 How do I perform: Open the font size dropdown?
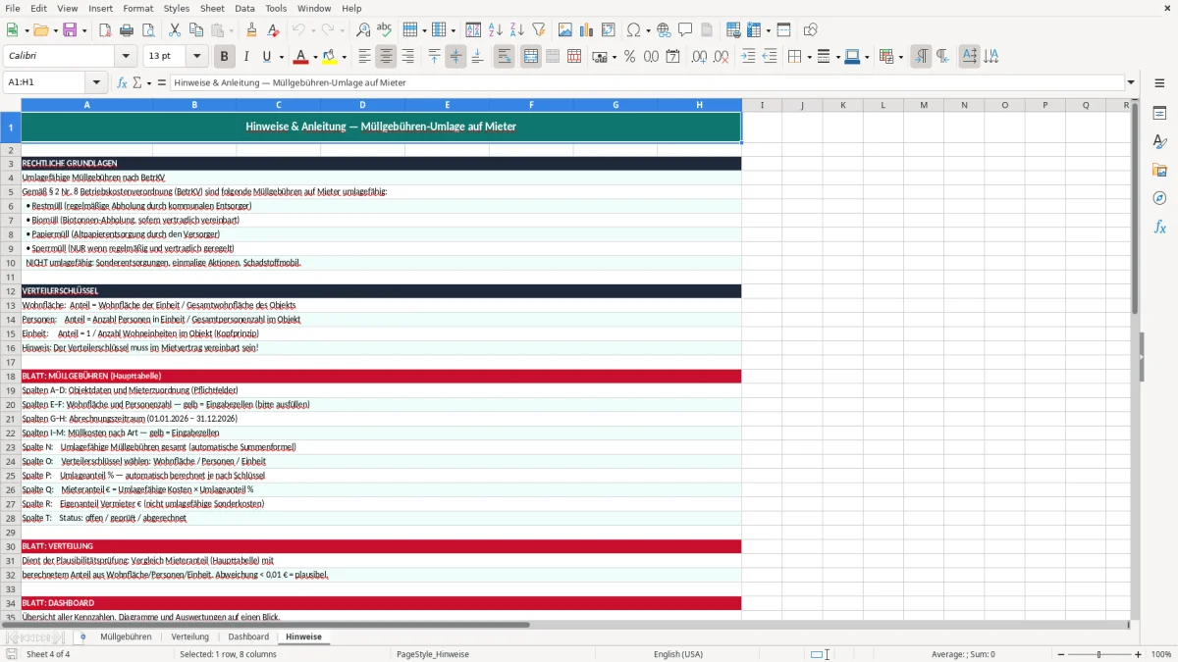[197, 57]
